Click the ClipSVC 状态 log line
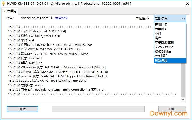Image resolution: width=192 pixels, height=120 pixels. click(58, 72)
